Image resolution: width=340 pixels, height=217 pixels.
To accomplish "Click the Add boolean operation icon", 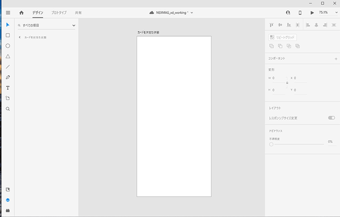I will click(271, 46).
